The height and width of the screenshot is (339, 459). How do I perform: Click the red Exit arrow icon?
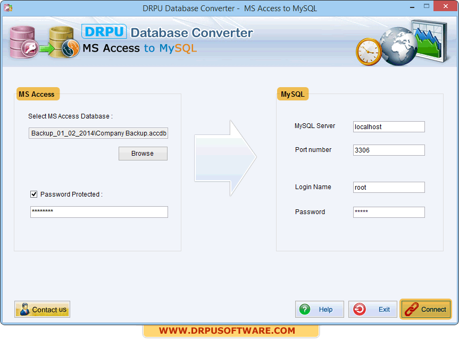click(x=359, y=309)
